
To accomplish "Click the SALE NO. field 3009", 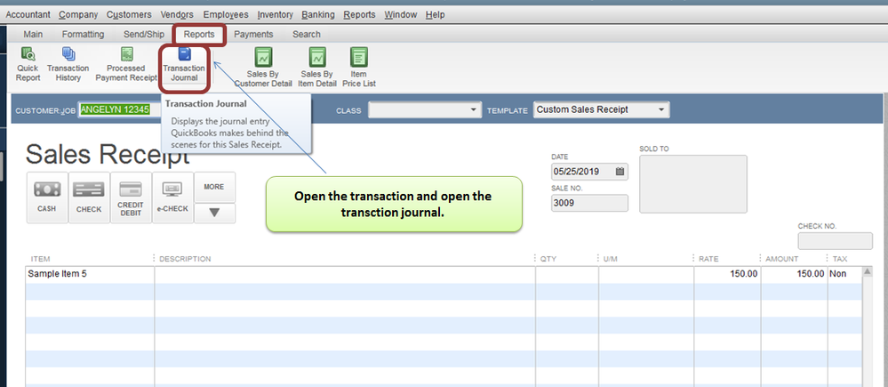I will [589, 203].
